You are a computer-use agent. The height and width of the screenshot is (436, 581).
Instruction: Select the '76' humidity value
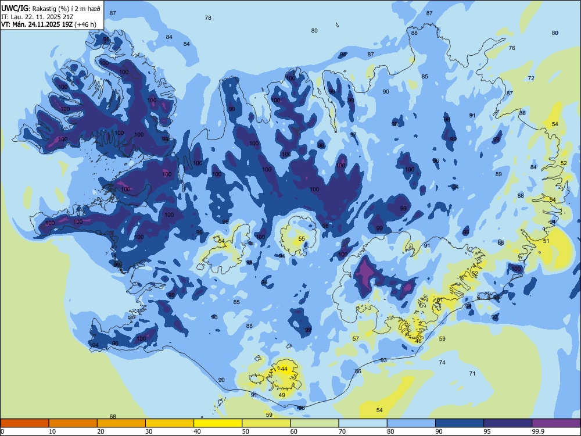pyautogui.click(x=512, y=48)
